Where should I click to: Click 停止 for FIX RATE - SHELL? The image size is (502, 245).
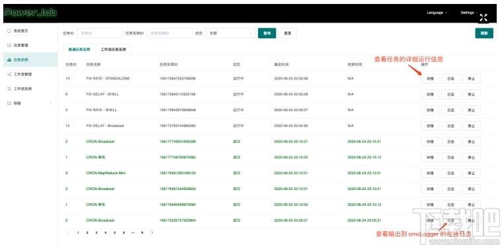point(472,110)
